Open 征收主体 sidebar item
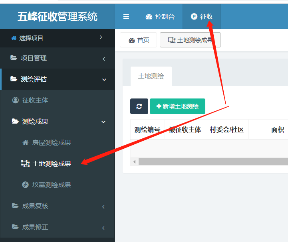 pyautogui.click(x=57, y=100)
